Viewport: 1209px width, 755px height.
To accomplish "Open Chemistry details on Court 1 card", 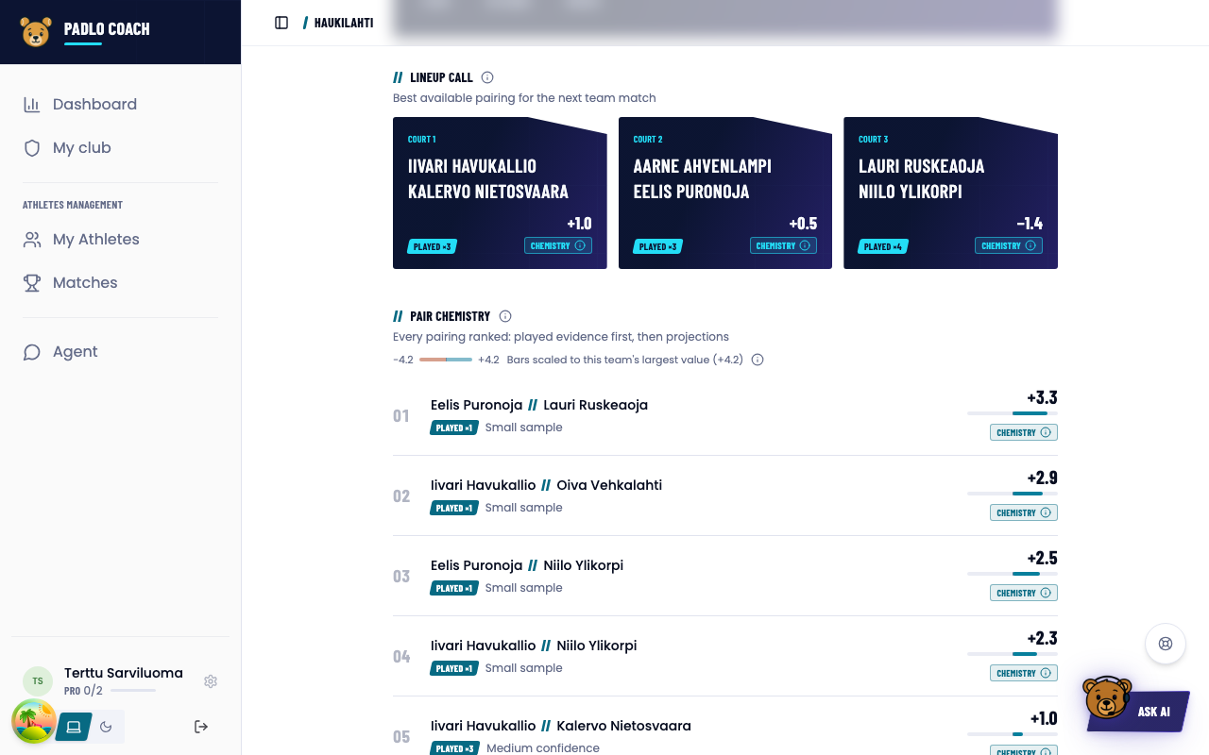I will click(558, 245).
